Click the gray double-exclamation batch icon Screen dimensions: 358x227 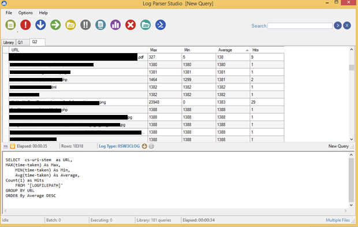coord(85,25)
